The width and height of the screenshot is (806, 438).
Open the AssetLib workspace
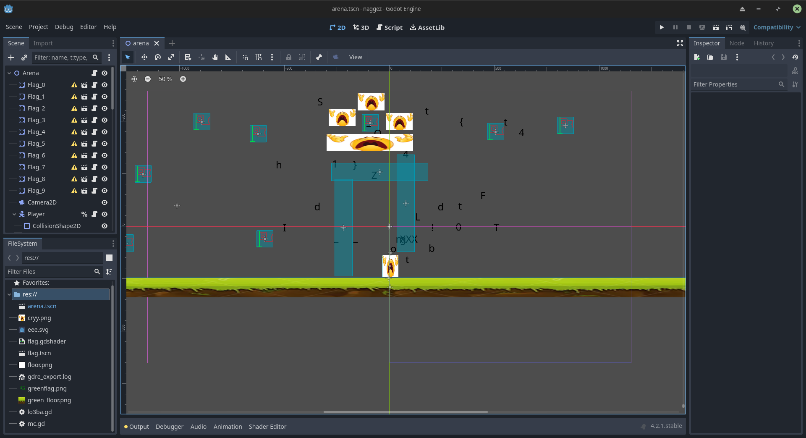pyautogui.click(x=427, y=27)
